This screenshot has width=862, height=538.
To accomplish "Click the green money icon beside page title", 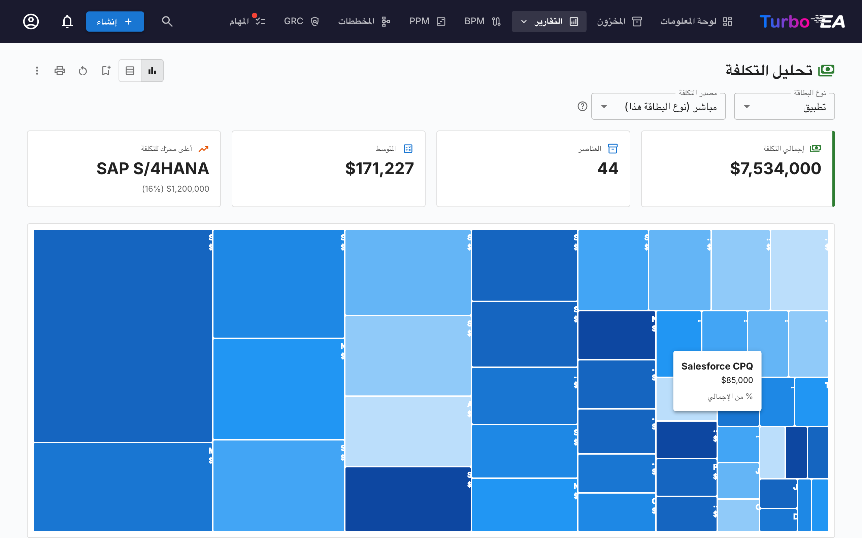I will (x=826, y=71).
